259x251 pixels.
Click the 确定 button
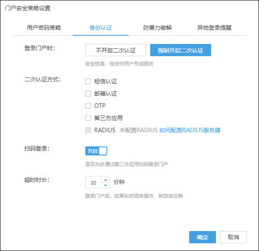point(203,237)
